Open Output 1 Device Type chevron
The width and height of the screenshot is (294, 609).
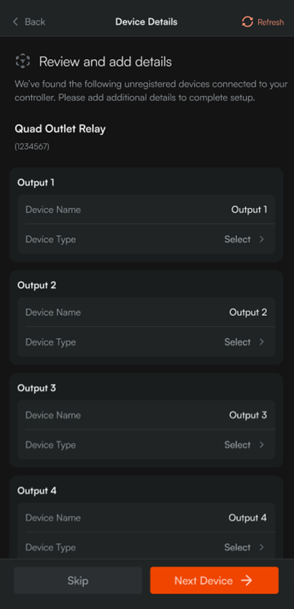(262, 239)
